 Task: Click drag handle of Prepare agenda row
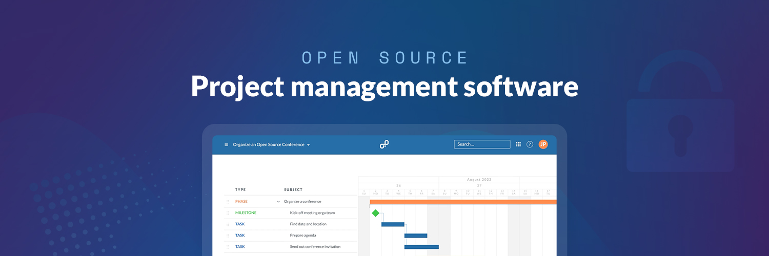click(228, 236)
